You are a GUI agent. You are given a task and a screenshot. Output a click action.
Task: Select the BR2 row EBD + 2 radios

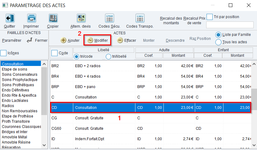(x=151, y=66)
